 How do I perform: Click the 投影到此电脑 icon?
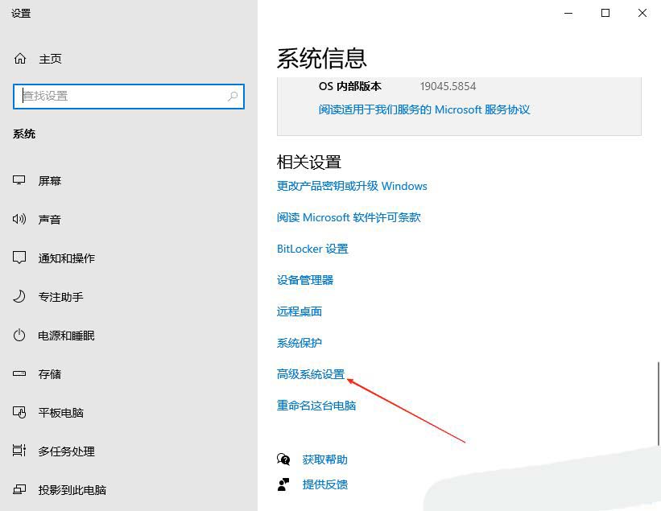point(19,489)
